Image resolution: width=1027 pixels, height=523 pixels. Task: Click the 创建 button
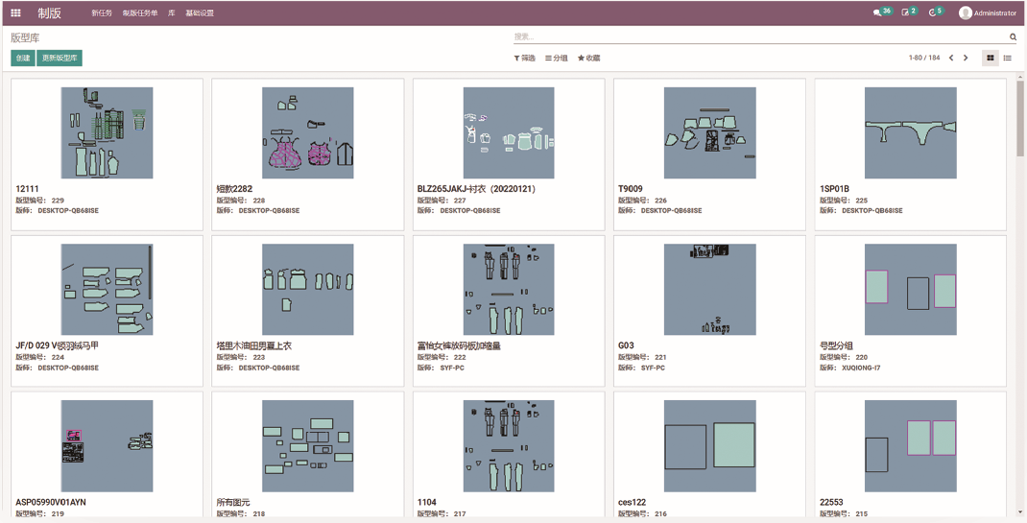[x=22, y=59]
